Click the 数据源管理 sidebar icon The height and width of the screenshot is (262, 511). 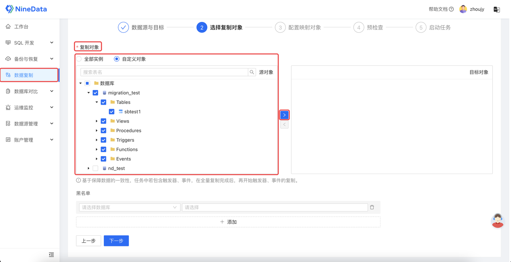pyautogui.click(x=8, y=124)
